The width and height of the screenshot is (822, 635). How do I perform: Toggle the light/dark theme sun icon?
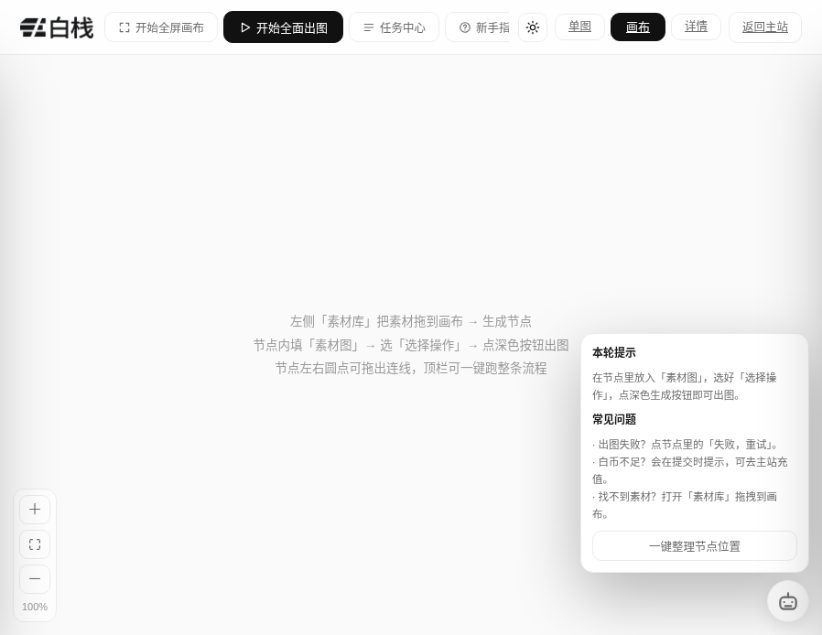(533, 27)
